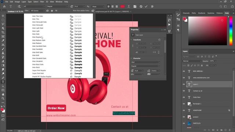The image size is (235, 132).
Task: Cancel current text edits
Action: [141, 7]
